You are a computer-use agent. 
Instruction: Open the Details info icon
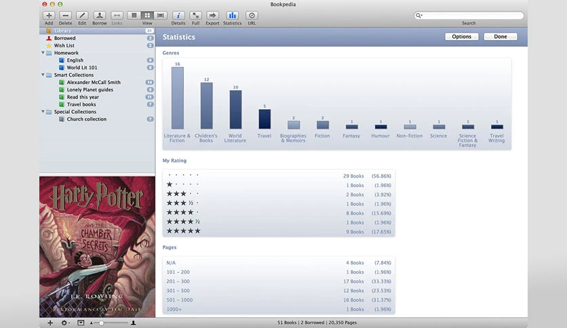(178, 16)
